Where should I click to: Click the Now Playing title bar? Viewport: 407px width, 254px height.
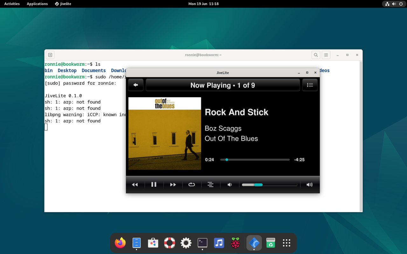tap(223, 85)
